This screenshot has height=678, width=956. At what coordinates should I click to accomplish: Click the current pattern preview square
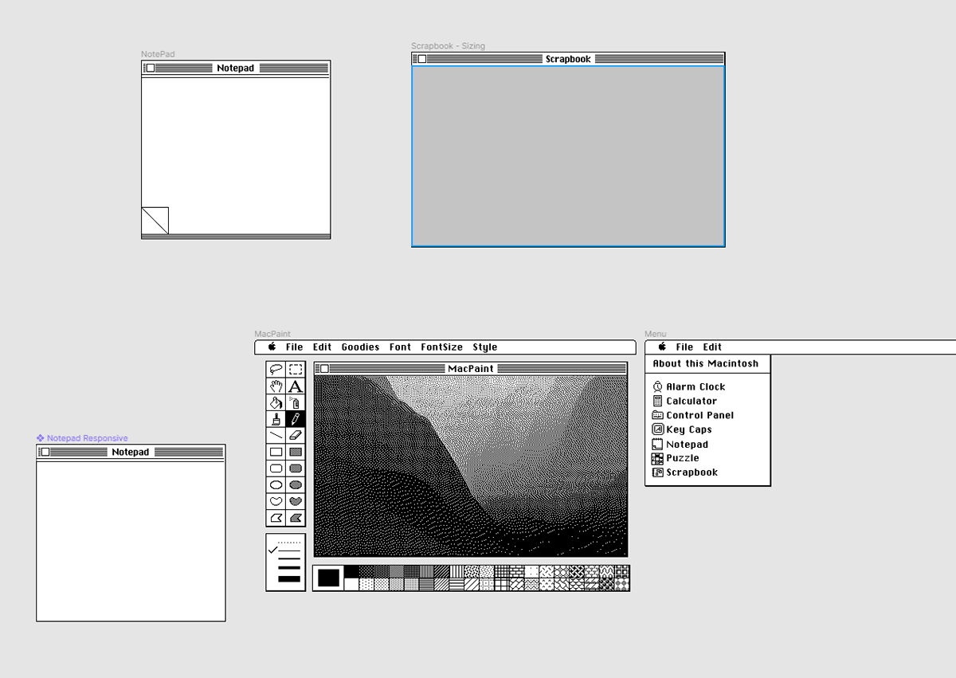328,578
